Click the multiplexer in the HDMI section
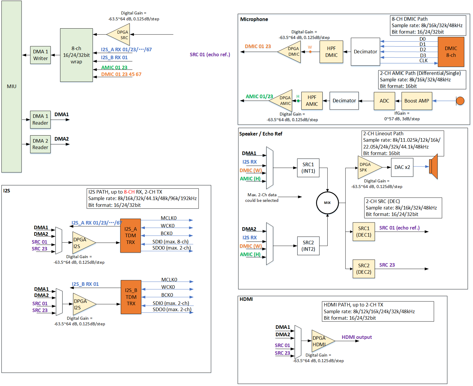The width and height of the screenshot is (473, 386). (x=298, y=342)
